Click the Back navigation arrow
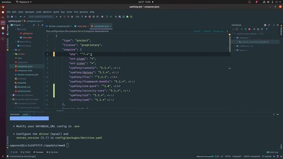 click(x=21, y=17)
